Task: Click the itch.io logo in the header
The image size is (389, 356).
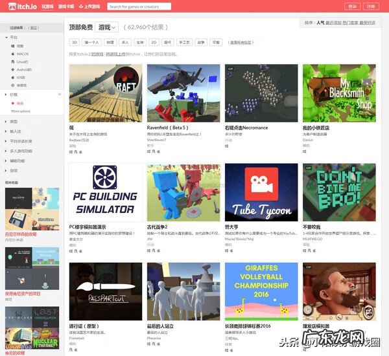Action: (23, 6)
